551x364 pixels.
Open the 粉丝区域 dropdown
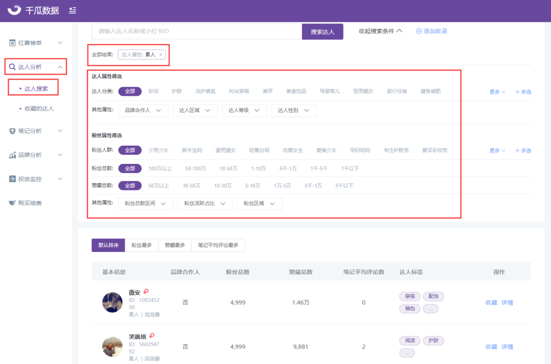[260, 204]
